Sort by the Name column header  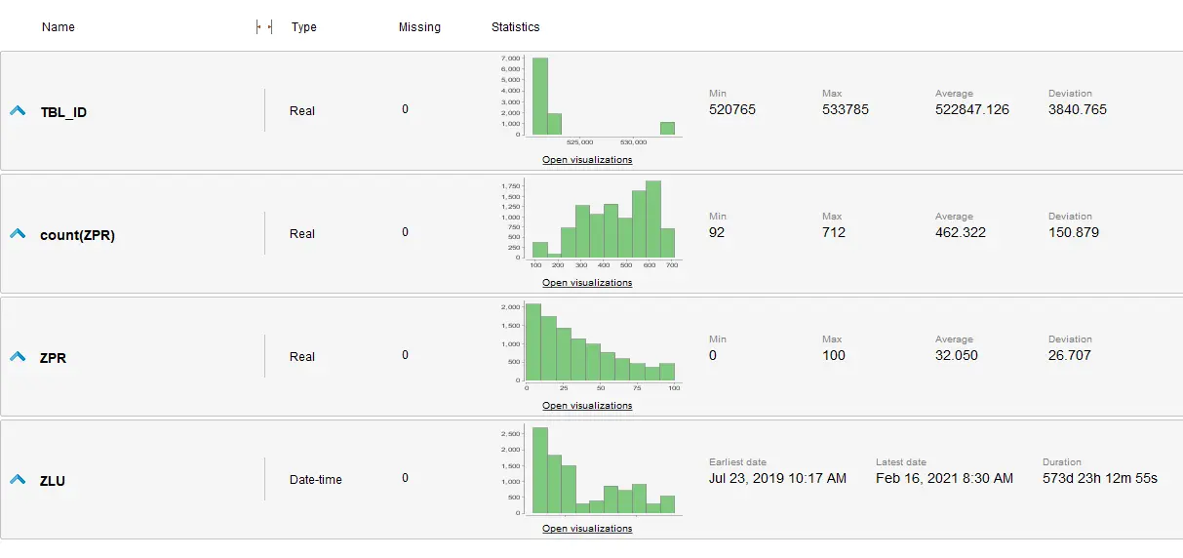point(59,27)
